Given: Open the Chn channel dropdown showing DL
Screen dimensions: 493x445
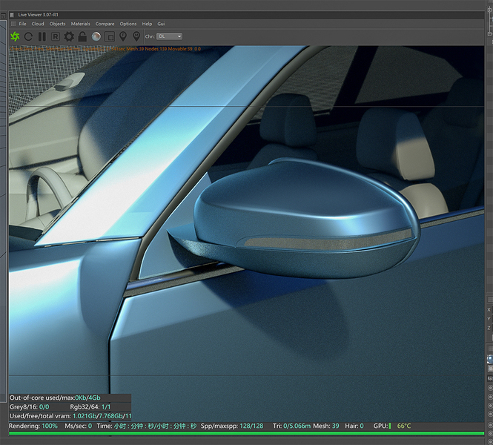Looking at the screenshot, I should (x=170, y=36).
